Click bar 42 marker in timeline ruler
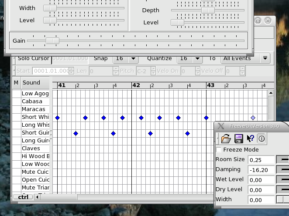 pos(136,85)
